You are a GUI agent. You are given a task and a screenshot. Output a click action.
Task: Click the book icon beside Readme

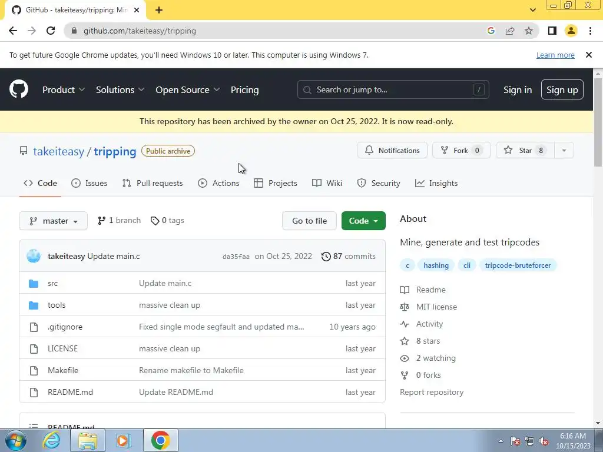pos(405,290)
